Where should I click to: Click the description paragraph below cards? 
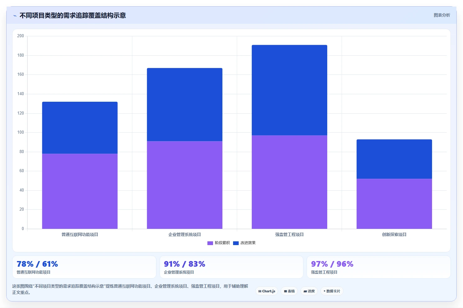130,289
